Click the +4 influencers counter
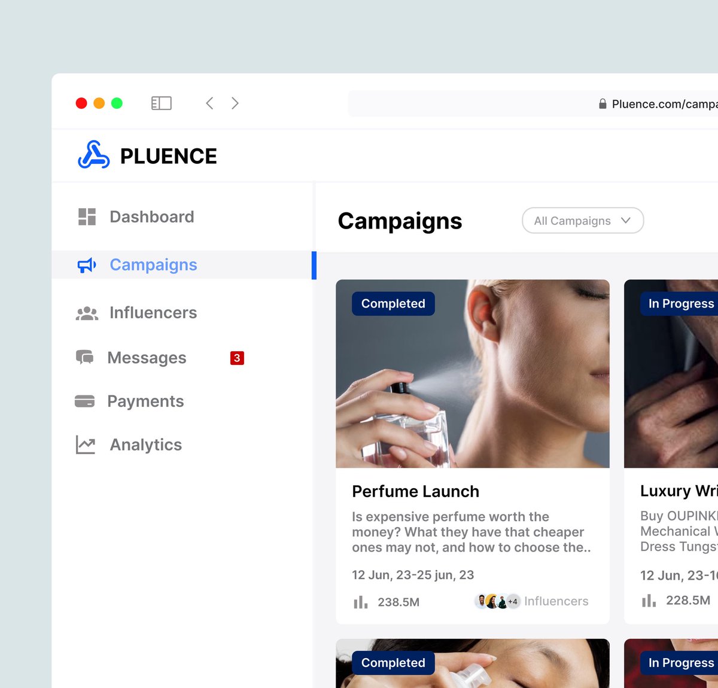This screenshot has height=688, width=718. click(x=513, y=601)
